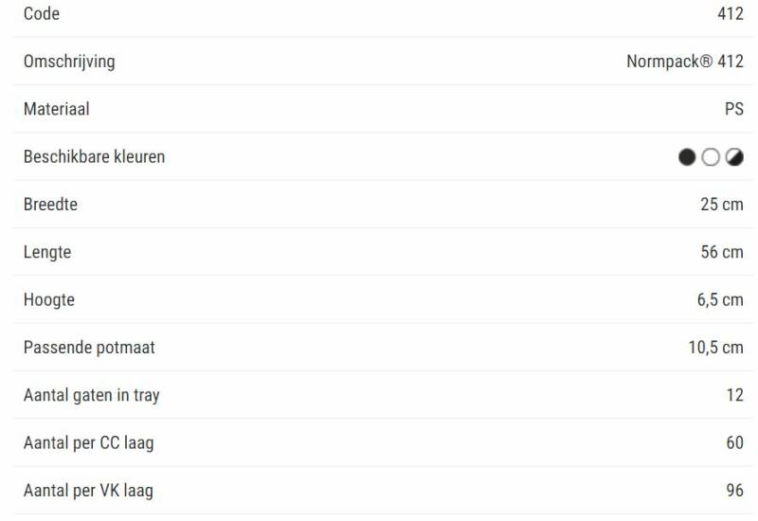758x521 pixels.
Task: Click the Omschrijving label
Action: [69, 62]
